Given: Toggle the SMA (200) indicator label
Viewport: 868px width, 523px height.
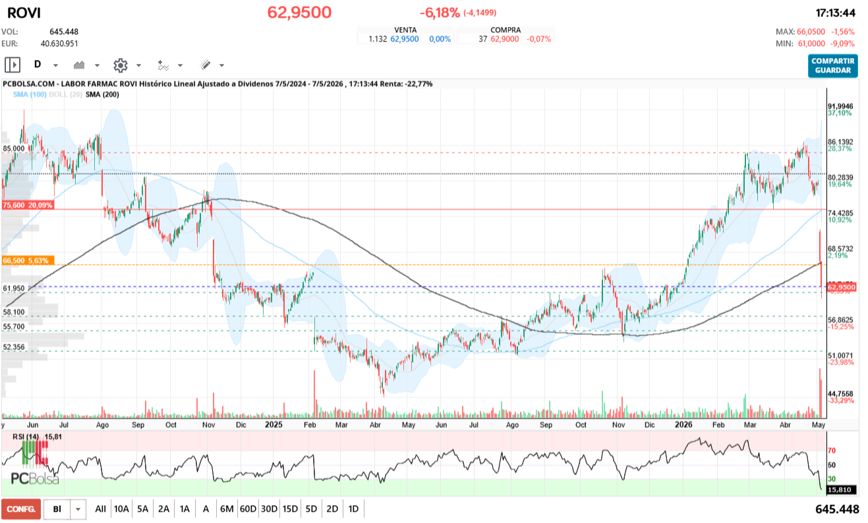Looking at the screenshot, I should tap(102, 95).
